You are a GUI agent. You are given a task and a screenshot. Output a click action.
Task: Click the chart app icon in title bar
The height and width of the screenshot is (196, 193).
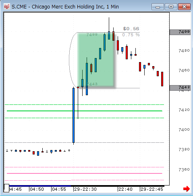pyautogui.click(x=6, y=6)
